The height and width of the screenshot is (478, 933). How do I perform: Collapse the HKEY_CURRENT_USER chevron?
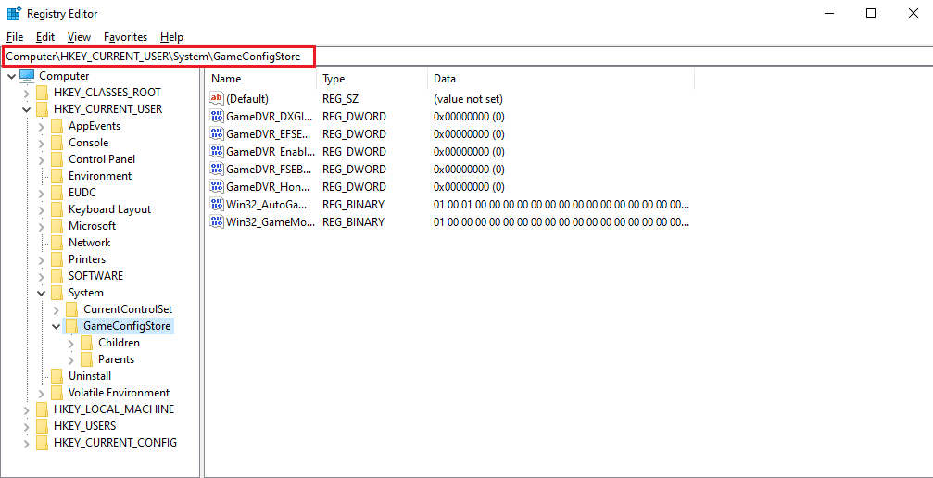[26, 109]
